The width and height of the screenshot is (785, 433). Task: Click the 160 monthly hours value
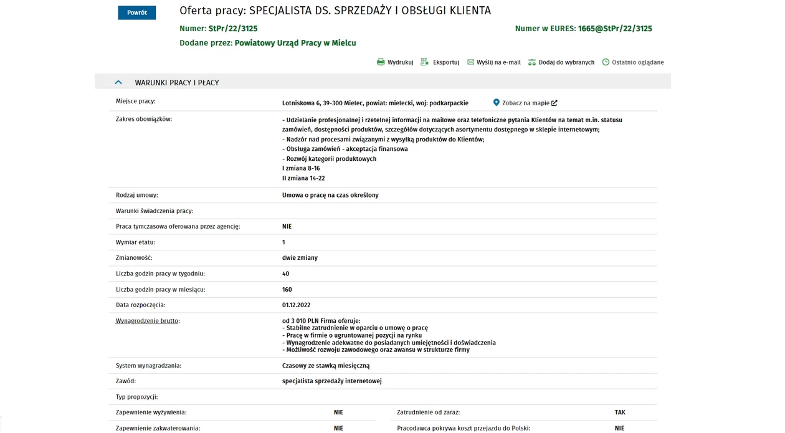tap(287, 290)
